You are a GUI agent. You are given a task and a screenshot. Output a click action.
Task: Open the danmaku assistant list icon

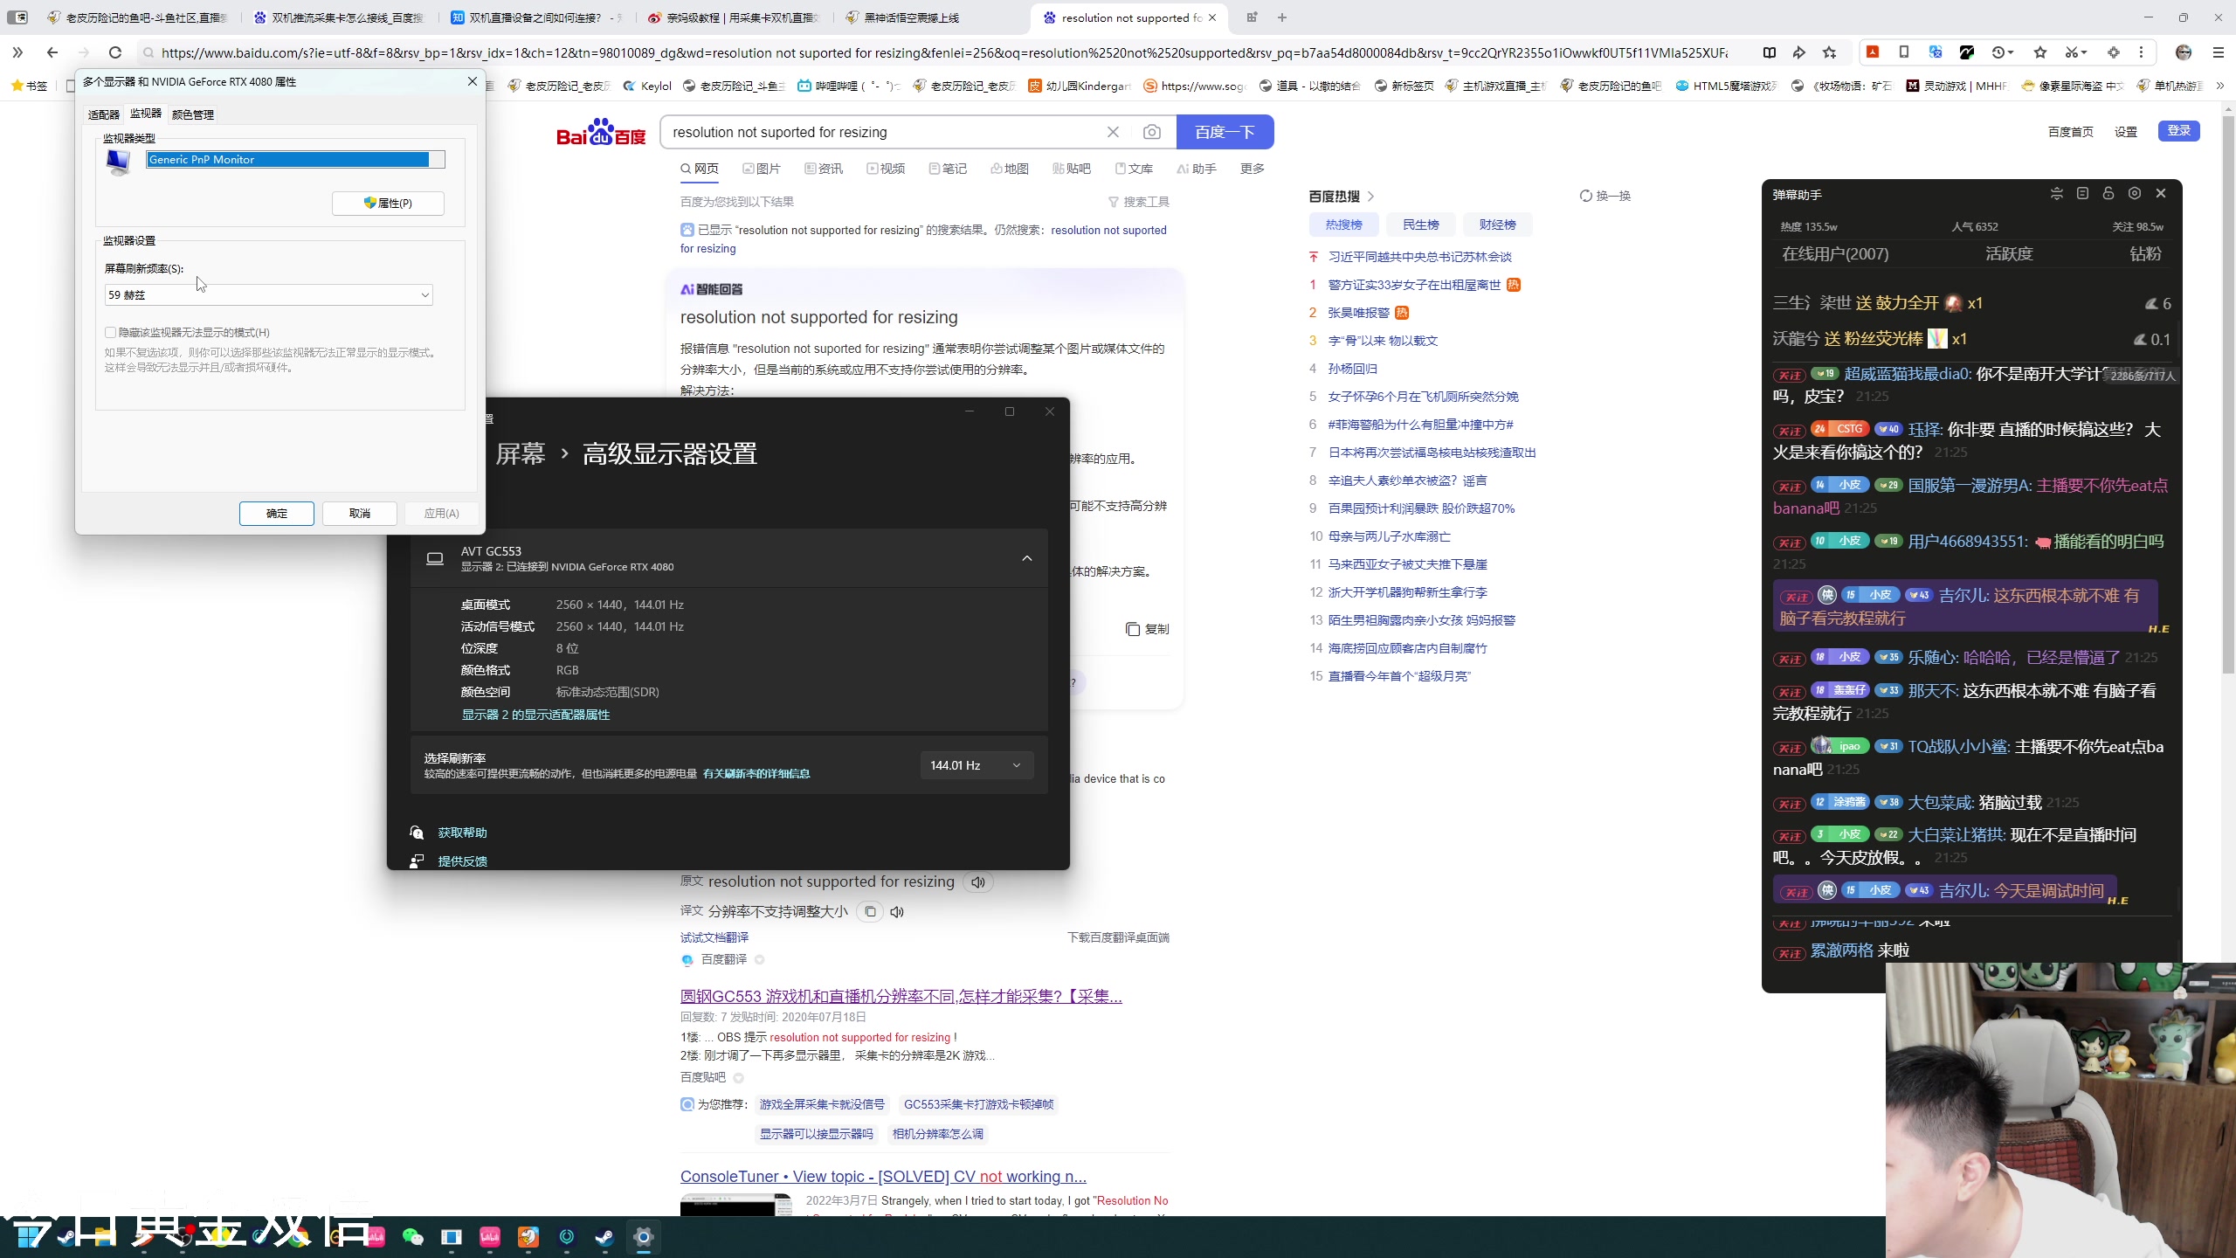coord(2082,194)
